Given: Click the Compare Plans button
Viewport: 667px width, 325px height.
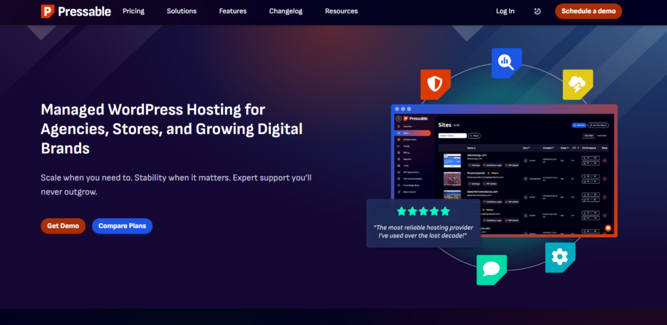Looking at the screenshot, I should [x=122, y=226].
